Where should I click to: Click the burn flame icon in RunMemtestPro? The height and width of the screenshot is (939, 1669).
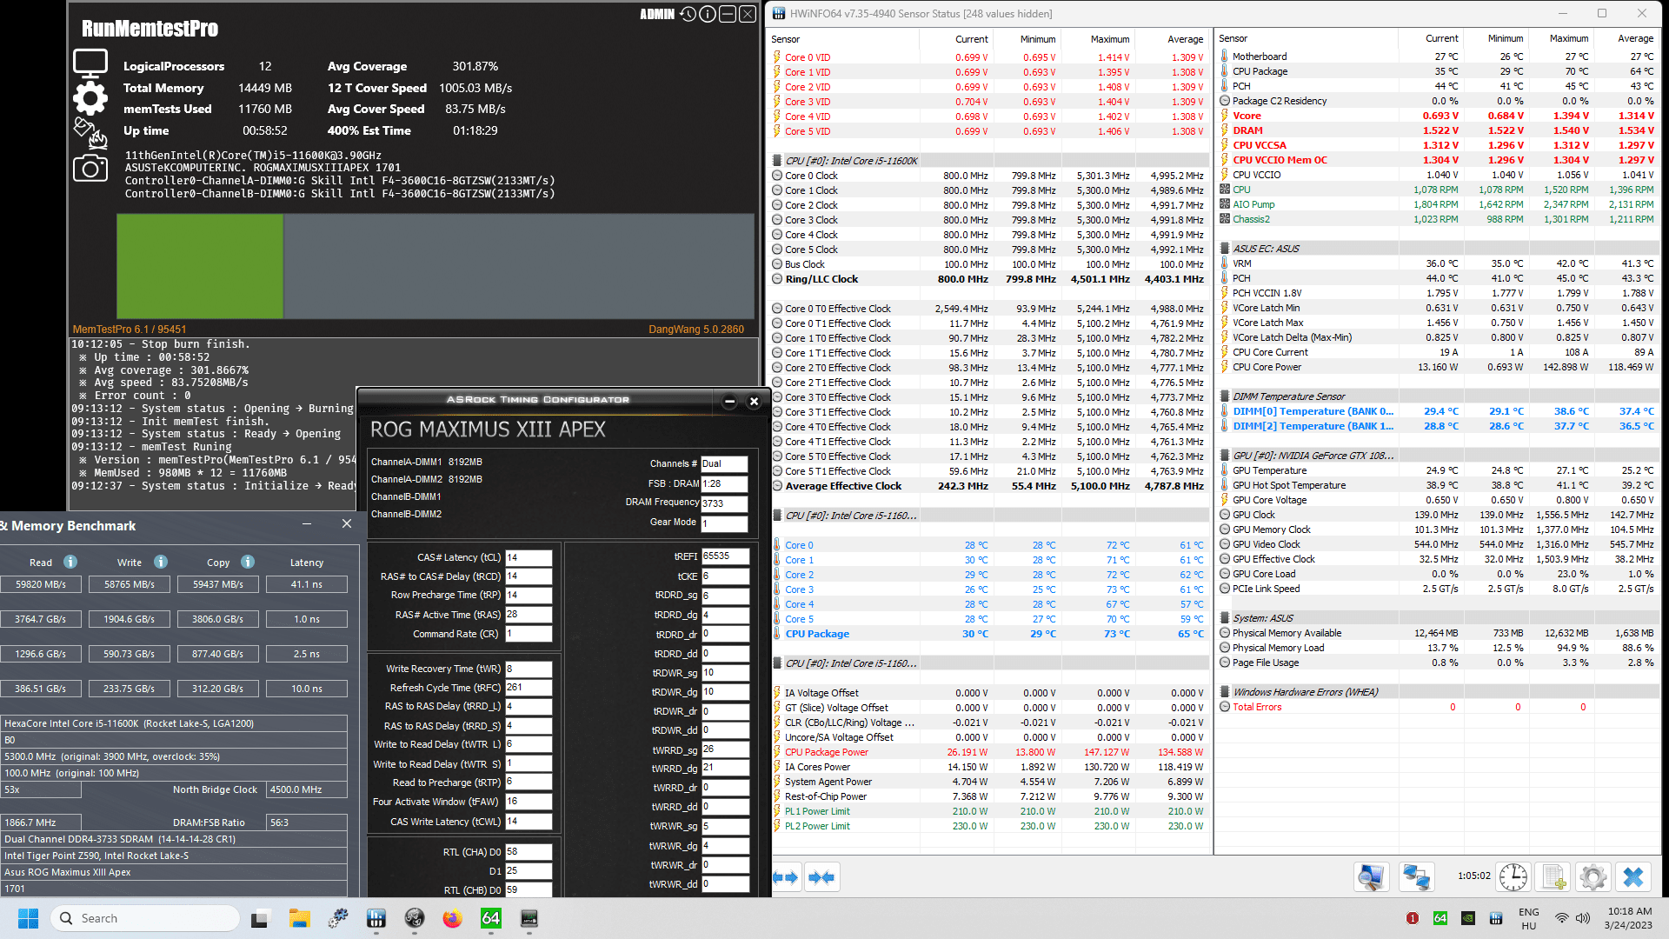click(90, 133)
